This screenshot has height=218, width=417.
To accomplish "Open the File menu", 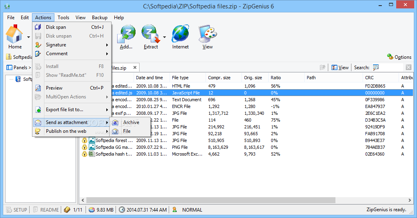I will coord(11,18).
